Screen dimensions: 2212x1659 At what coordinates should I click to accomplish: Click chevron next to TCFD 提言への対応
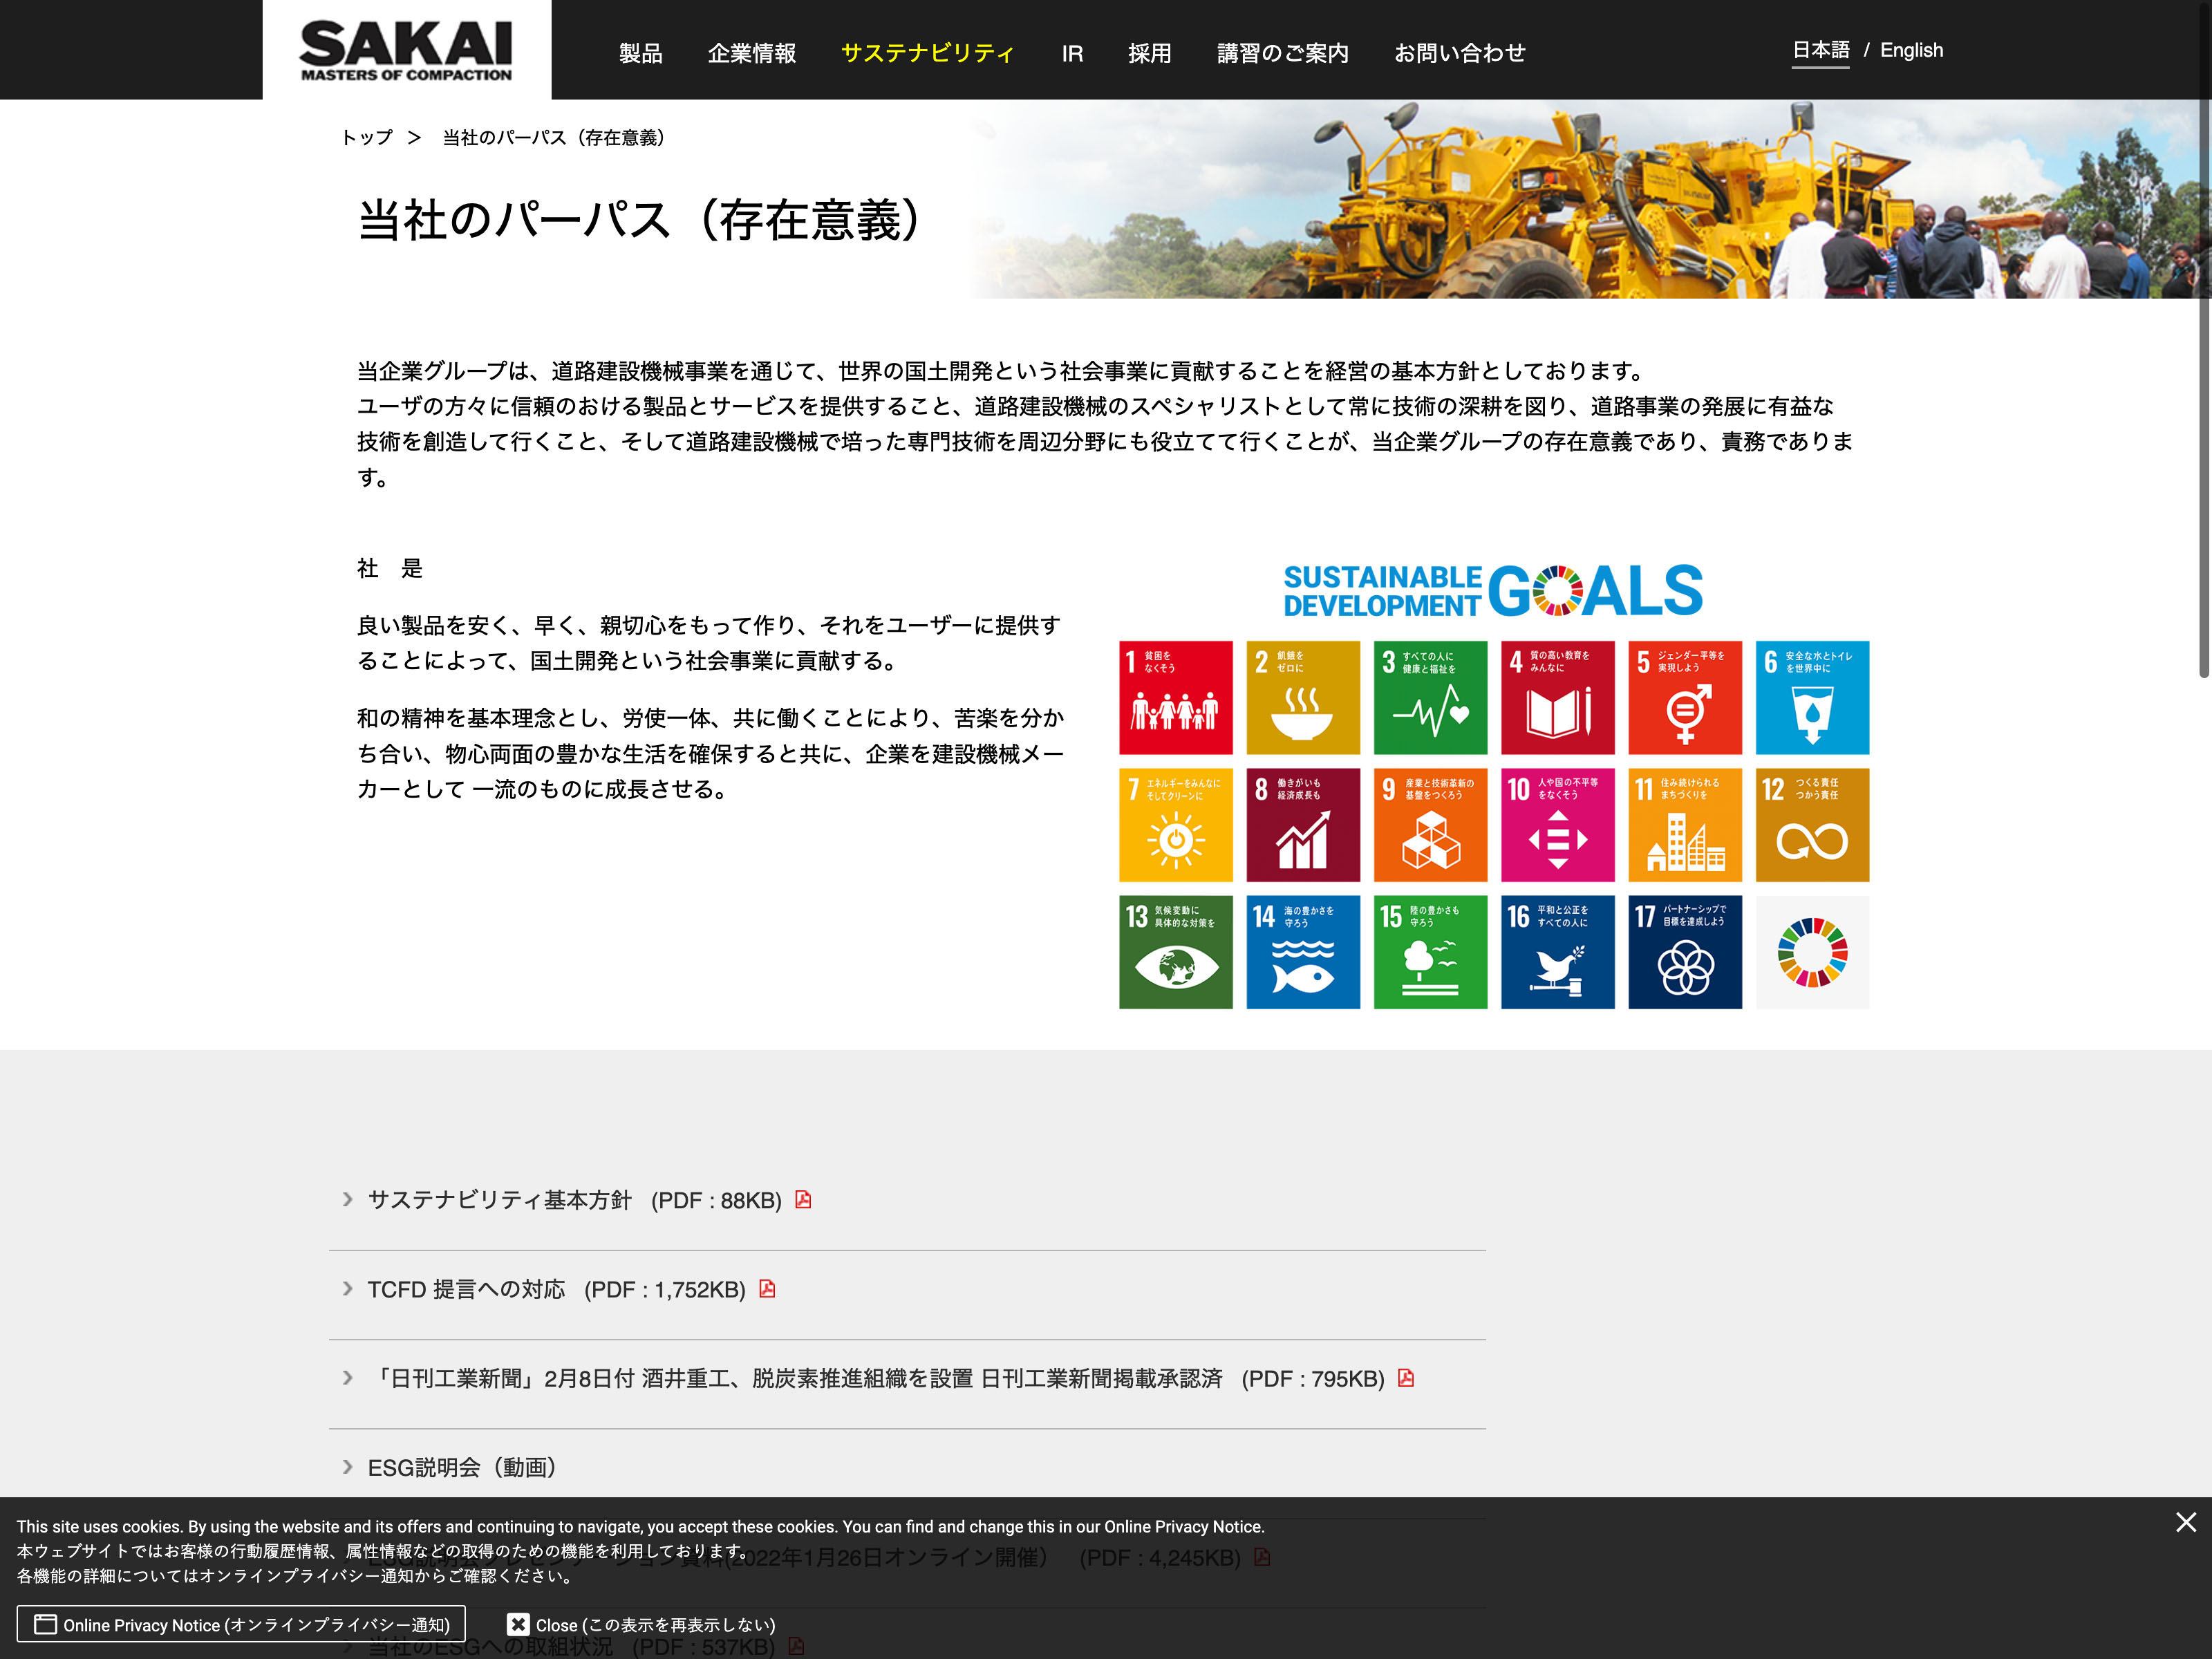348,1288
